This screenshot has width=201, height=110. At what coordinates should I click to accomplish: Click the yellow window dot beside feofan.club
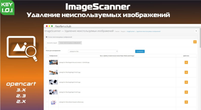click(x=49, y=26)
